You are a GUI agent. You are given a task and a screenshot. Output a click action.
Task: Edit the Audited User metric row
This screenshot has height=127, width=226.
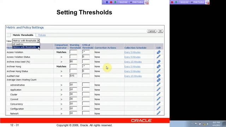tap(159, 76)
